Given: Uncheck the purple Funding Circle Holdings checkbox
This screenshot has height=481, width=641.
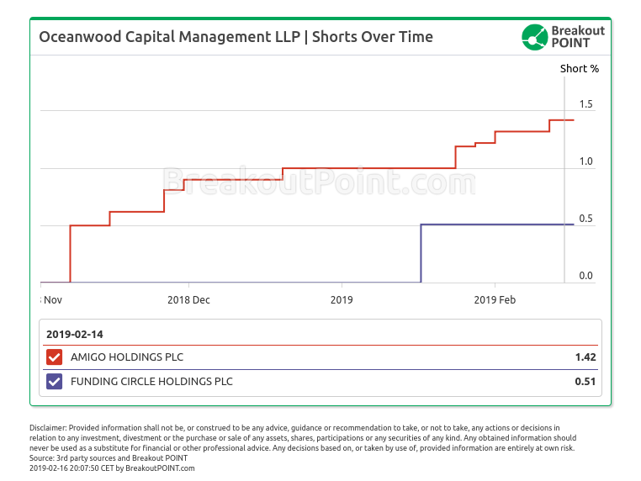Looking at the screenshot, I should pos(54,381).
